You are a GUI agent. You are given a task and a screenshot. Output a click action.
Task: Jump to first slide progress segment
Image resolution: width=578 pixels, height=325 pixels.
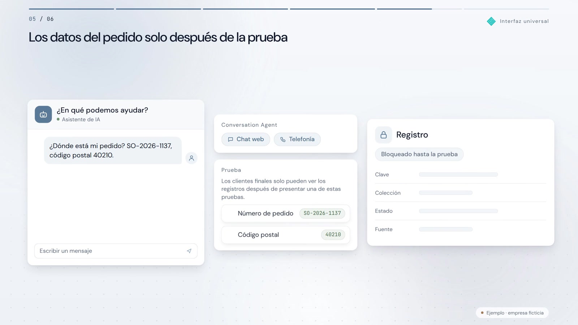point(72,9)
